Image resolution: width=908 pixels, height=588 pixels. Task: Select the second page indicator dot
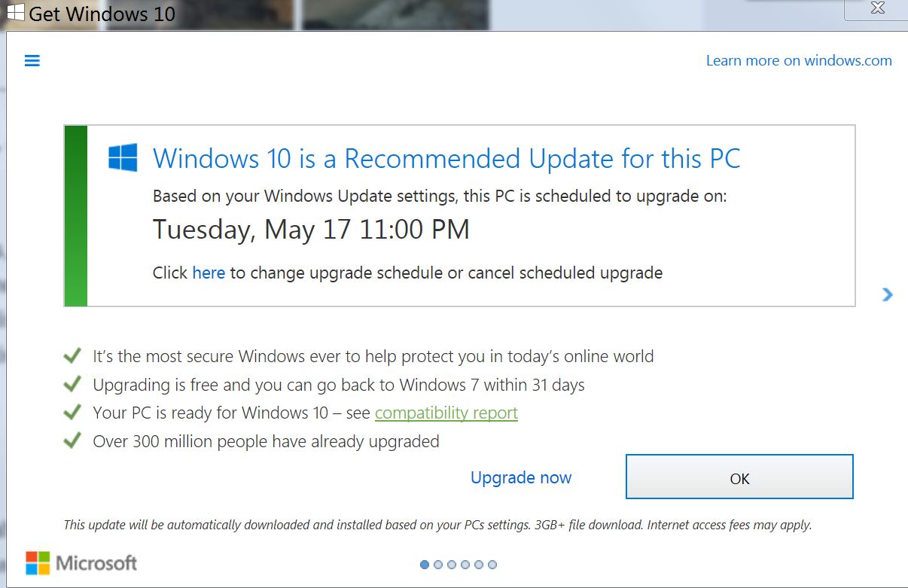point(438,564)
